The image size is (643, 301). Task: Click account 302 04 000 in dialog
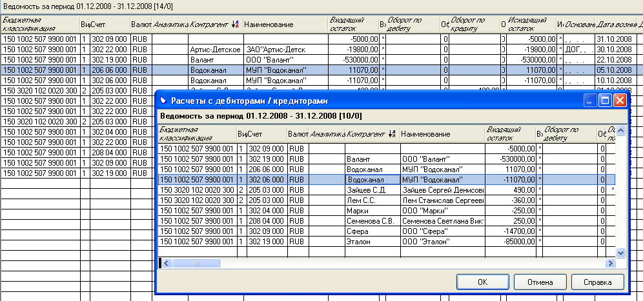pyautogui.click(x=267, y=211)
